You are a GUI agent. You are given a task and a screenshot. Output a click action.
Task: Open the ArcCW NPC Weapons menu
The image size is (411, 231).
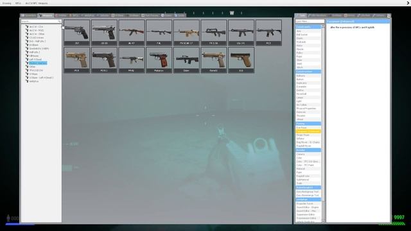click(37, 3)
